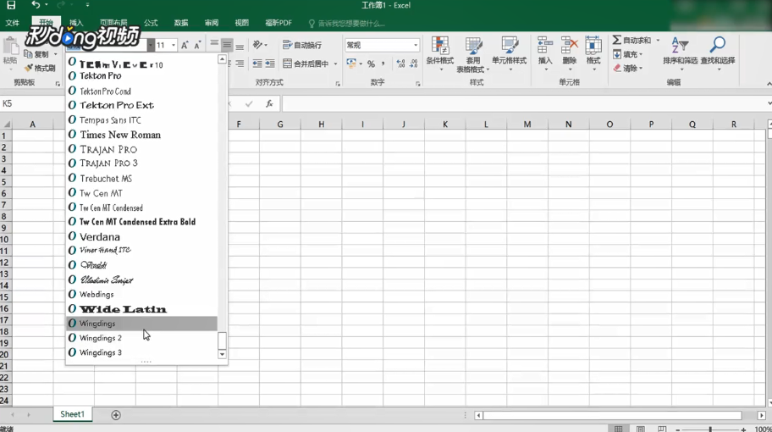Apply percent style to cells
The width and height of the screenshot is (772, 432).
click(371, 64)
